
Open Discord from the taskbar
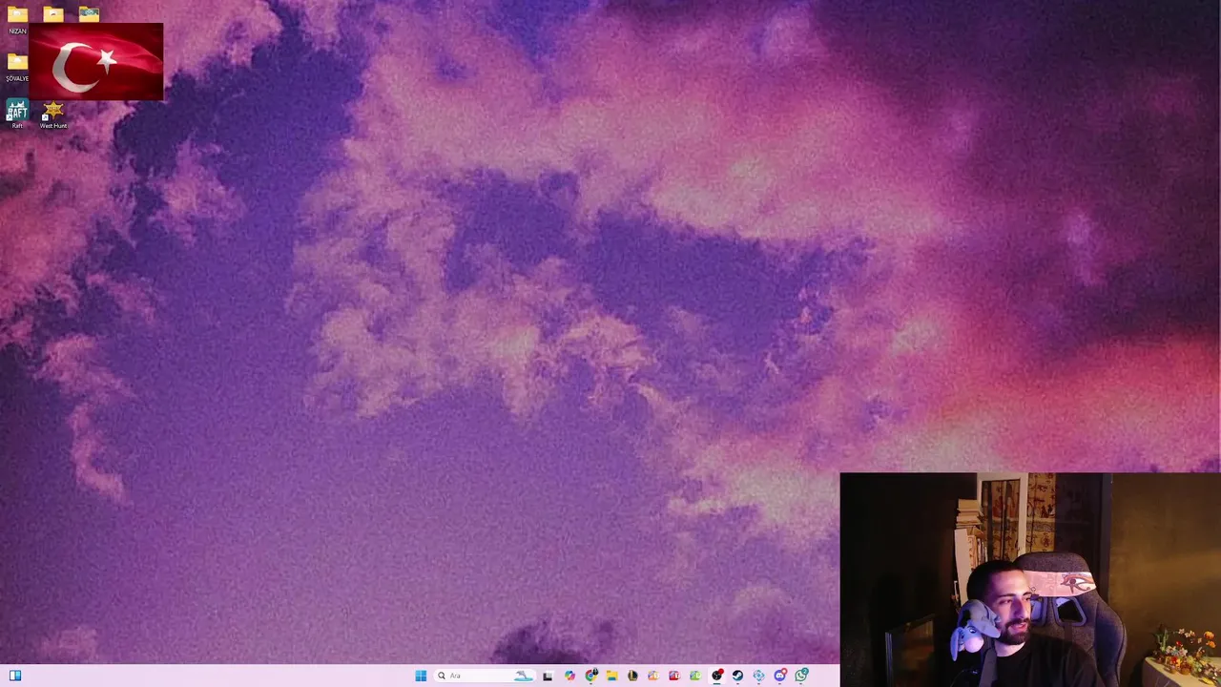(780, 676)
